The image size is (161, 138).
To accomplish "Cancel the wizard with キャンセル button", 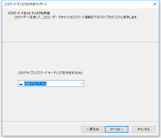I will click(x=144, y=129).
